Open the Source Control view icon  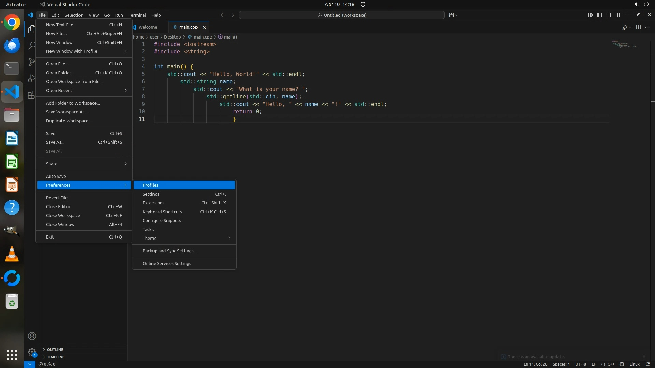pyautogui.click(x=32, y=62)
